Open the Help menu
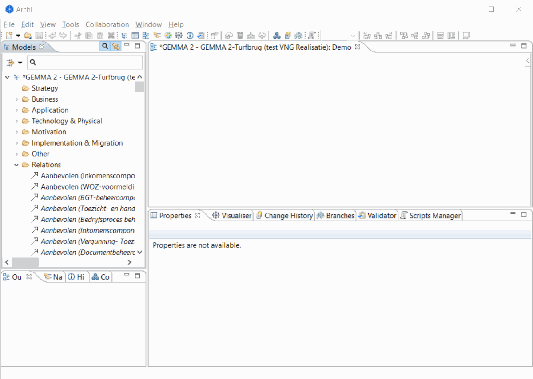This screenshot has height=379, width=533. pos(176,24)
